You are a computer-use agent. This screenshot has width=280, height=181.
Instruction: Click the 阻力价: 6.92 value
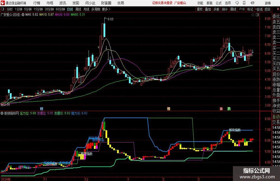pos(79,113)
